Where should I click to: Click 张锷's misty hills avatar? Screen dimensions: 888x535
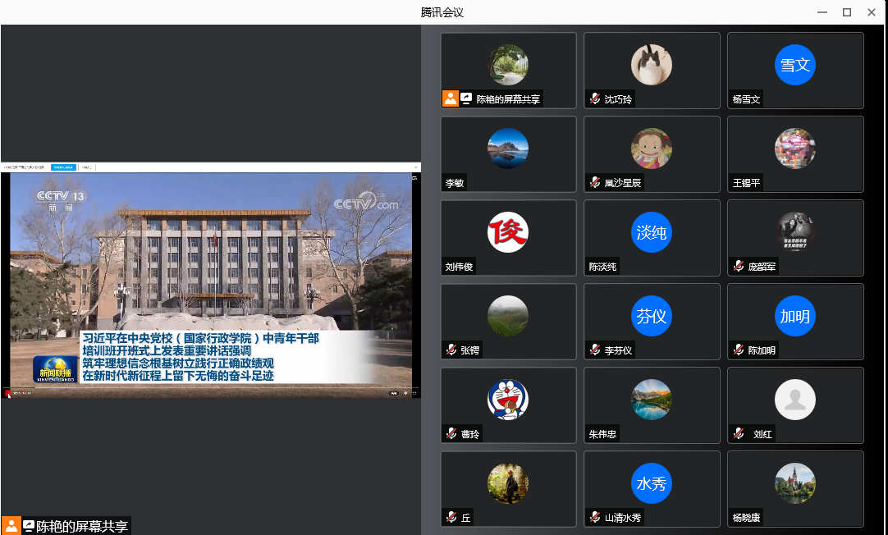point(508,316)
